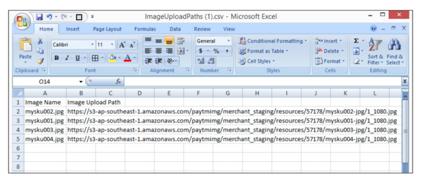Decrease decimal places
The height and width of the screenshot is (186, 424).
point(211,61)
